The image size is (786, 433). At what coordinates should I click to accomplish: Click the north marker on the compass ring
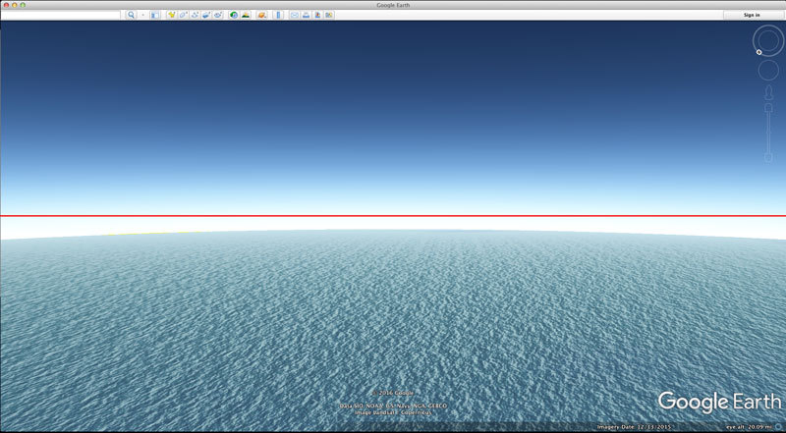click(x=758, y=52)
